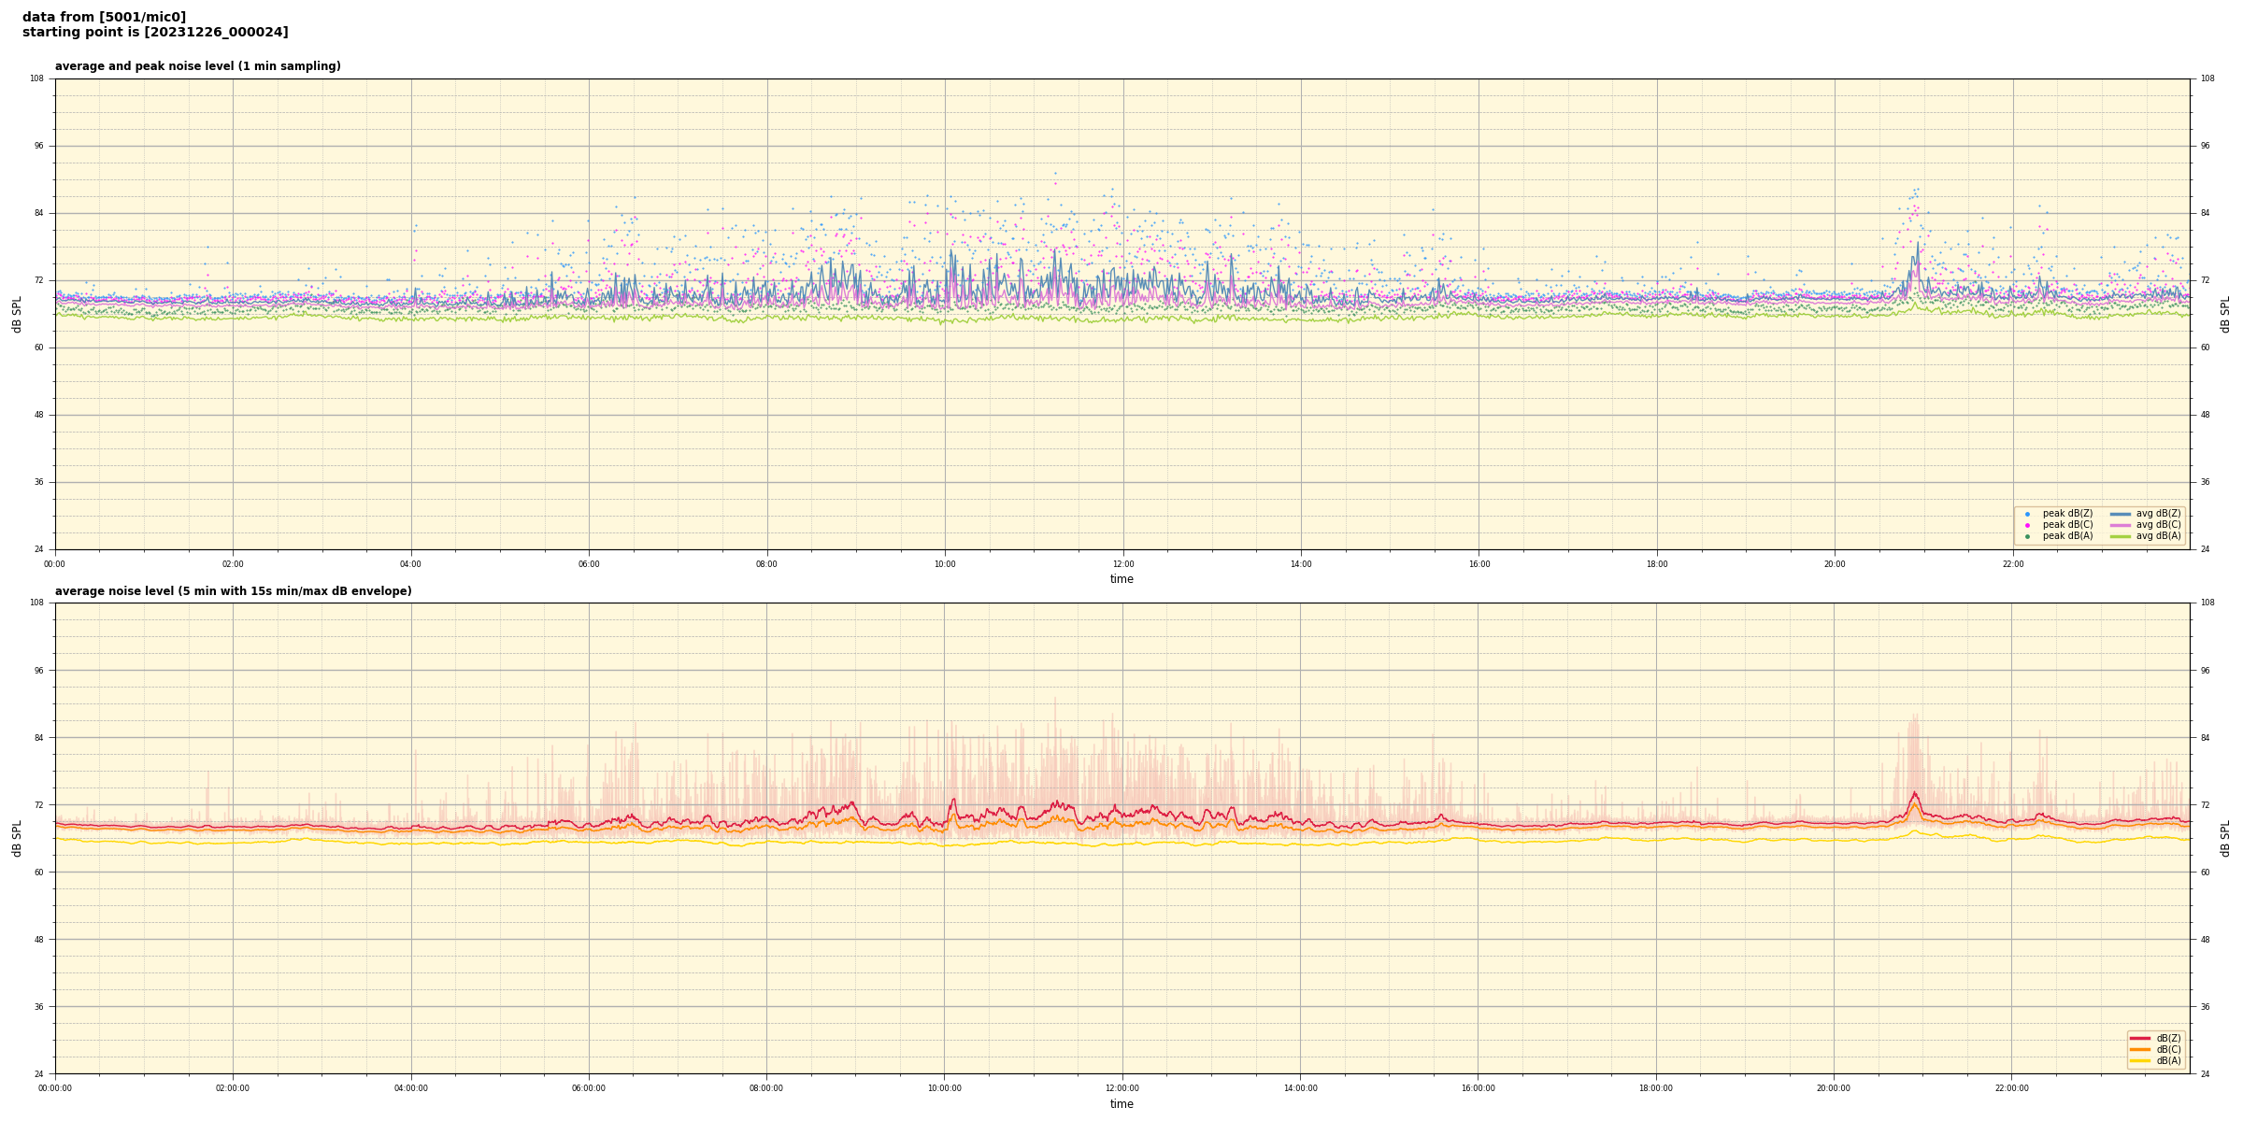2243x1121 pixels.
Task: Click the bottom chart title about 15s envelope
Action: tap(233, 591)
